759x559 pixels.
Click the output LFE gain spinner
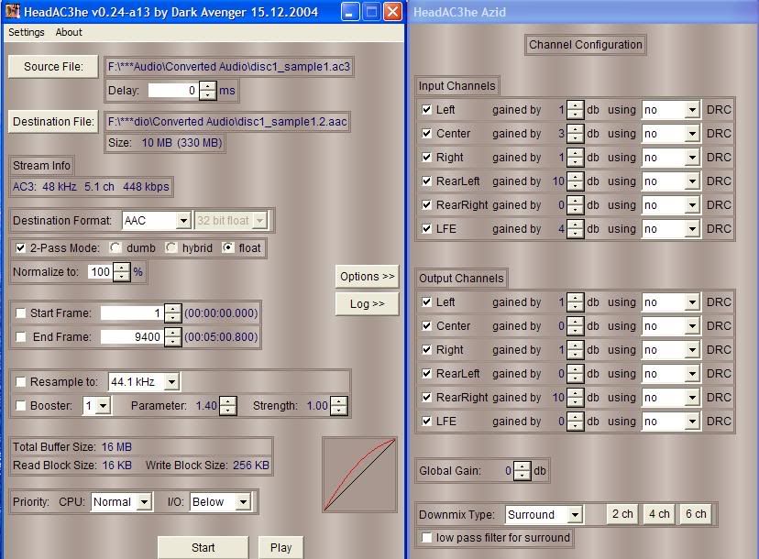pos(575,422)
